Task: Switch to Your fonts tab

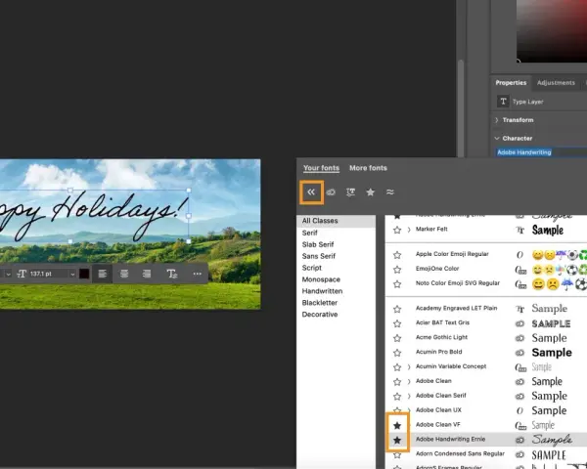Action: pyautogui.click(x=321, y=168)
